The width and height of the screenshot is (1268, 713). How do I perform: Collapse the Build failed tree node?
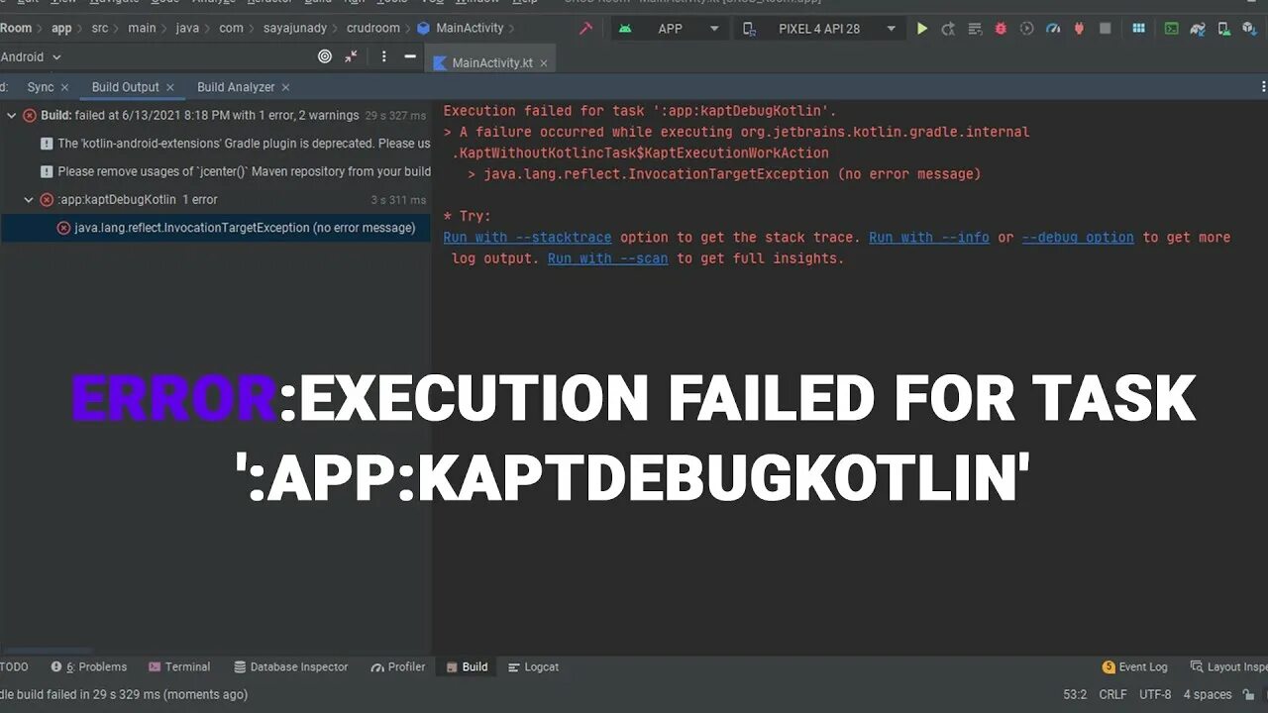click(12, 116)
